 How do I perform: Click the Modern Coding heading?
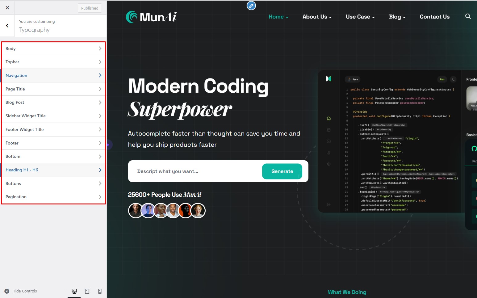(198, 86)
